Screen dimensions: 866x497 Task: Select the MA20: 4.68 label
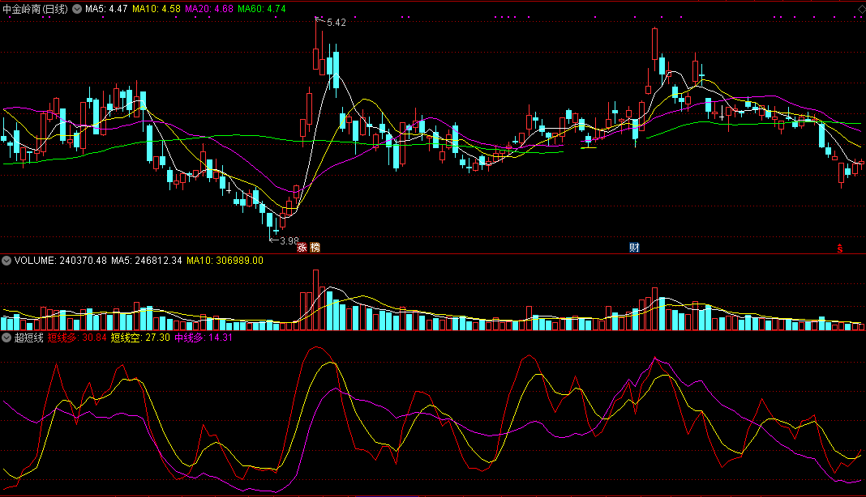click(208, 9)
